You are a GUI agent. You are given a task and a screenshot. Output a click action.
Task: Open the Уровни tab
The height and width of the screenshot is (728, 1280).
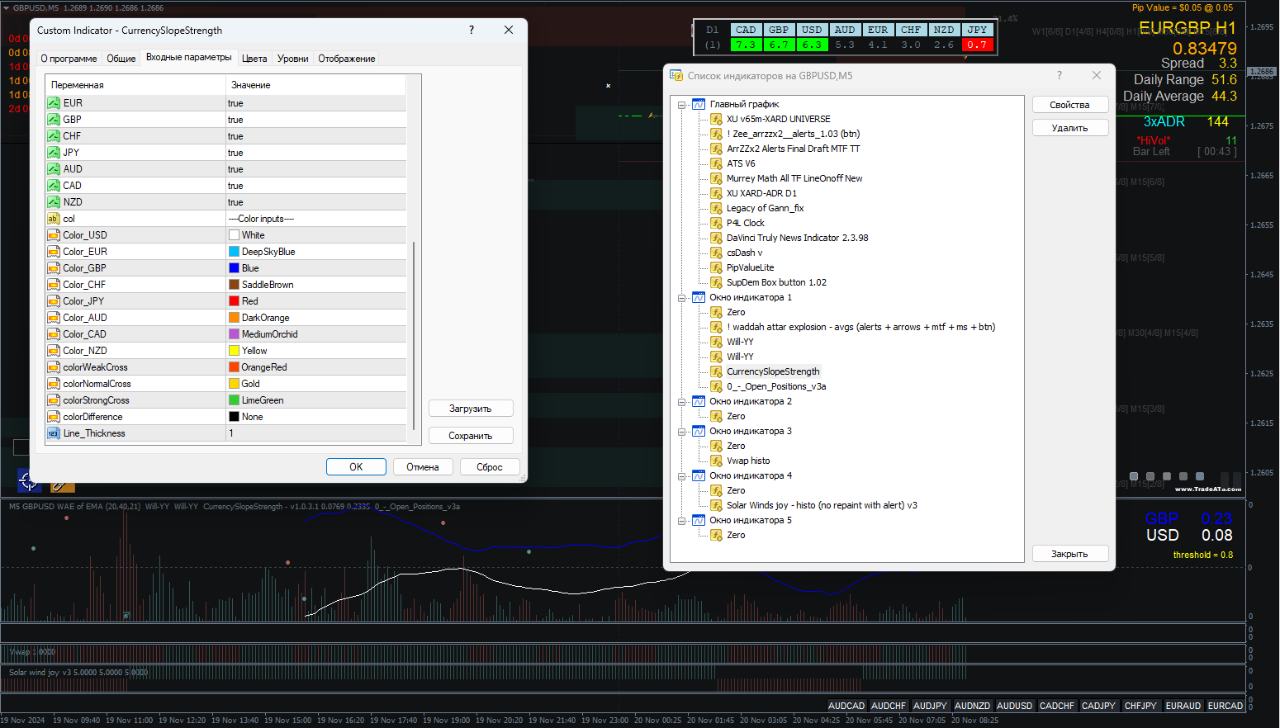coord(292,59)
